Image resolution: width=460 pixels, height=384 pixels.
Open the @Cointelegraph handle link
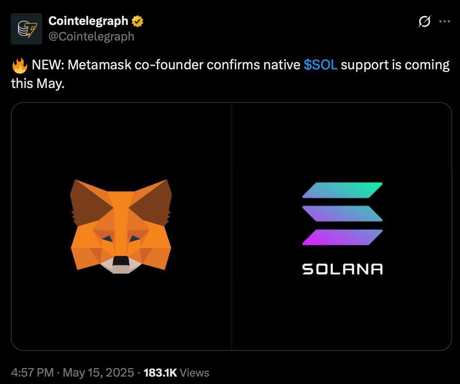(x=91, y=36)
